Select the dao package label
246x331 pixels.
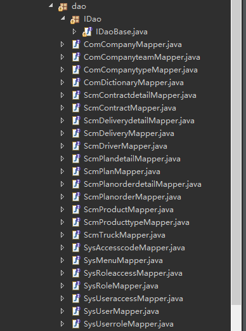(79, 6)
